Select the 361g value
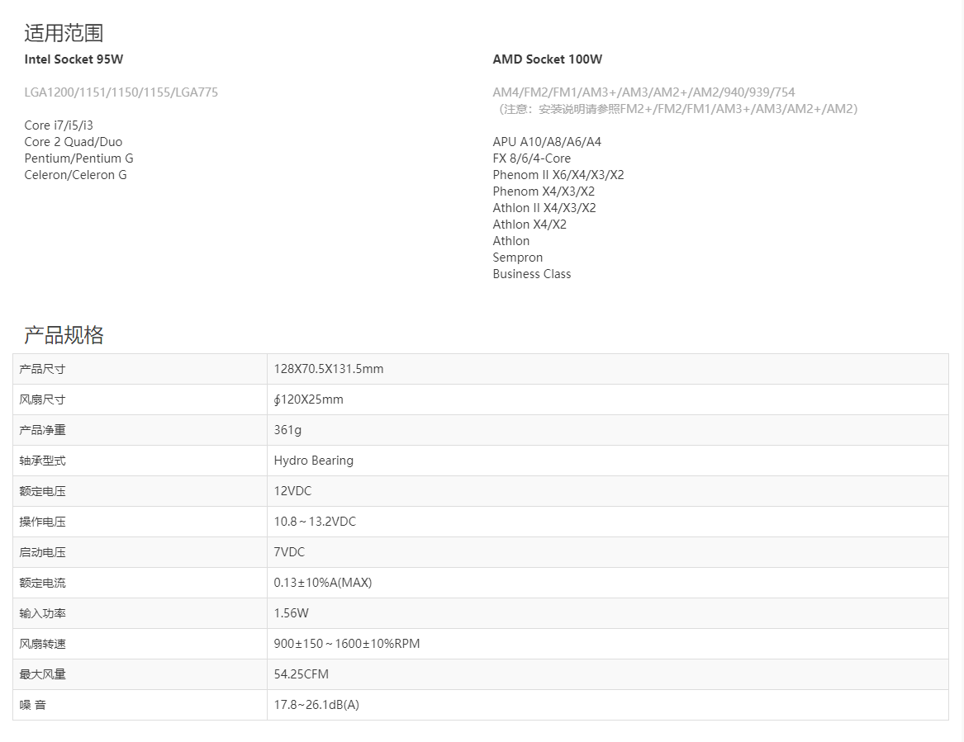The height and width of the screenshot is (742, 964). (287, 431)
